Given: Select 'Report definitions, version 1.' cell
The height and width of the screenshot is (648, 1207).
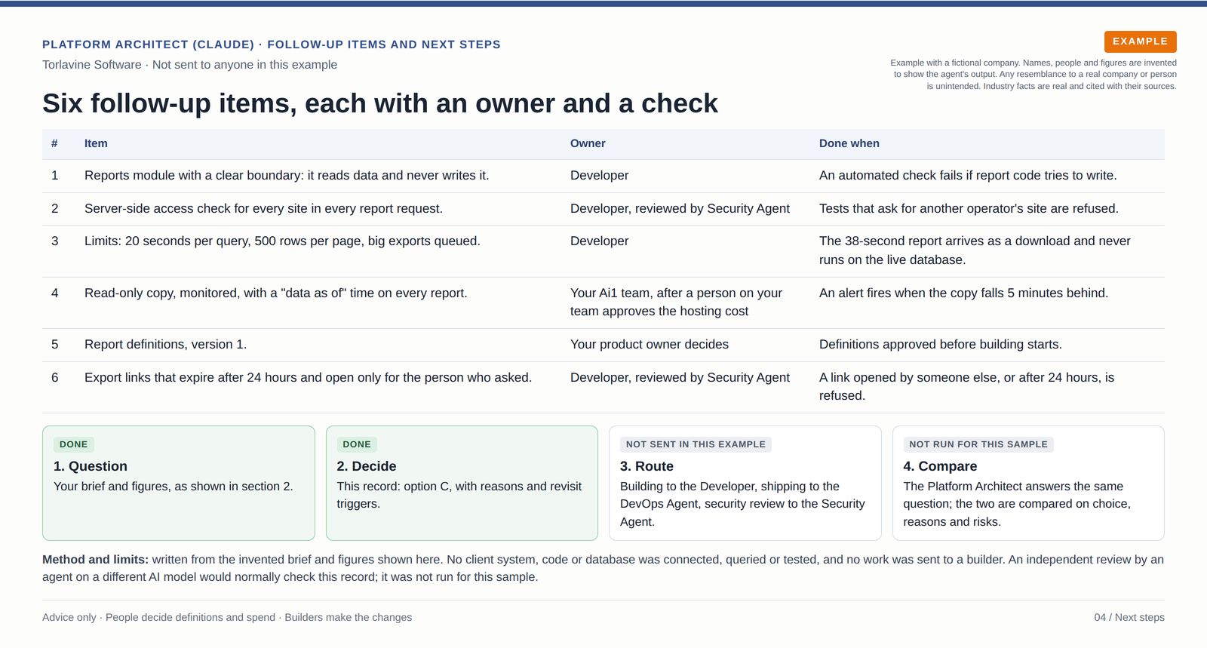Looking at the screenshot, I should [165, 344].
